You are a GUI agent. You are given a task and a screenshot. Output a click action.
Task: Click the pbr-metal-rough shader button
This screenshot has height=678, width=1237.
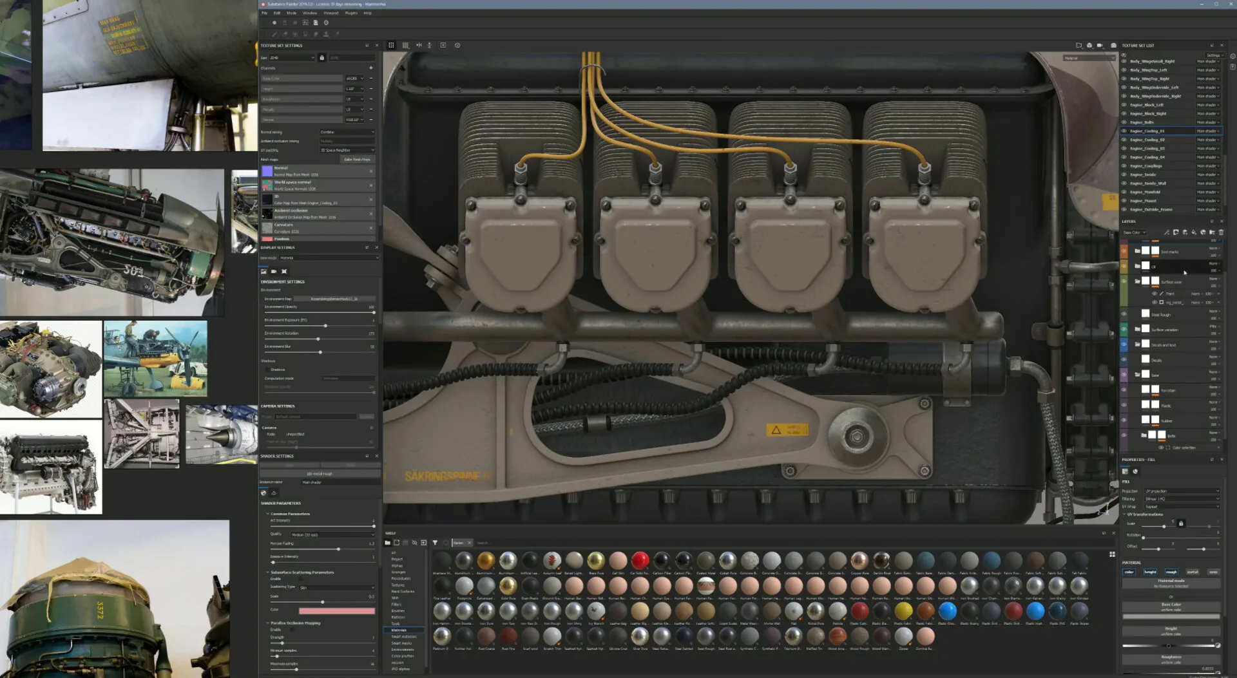pyautogui.click(x=320, y=473)
